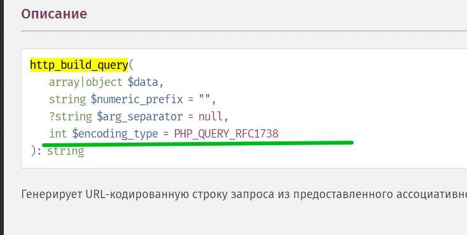Click the $encoding_type parameter name

[x=115, y=134]
